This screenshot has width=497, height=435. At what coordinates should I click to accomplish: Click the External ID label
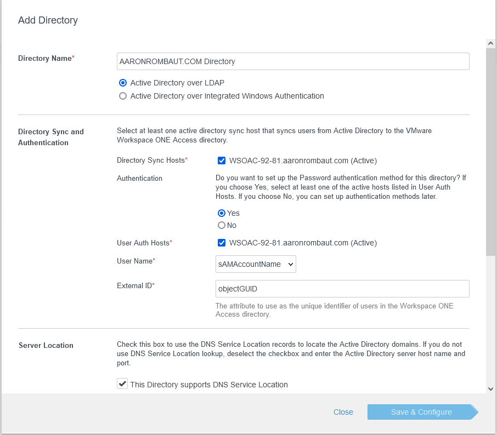[x=134, y=285]
